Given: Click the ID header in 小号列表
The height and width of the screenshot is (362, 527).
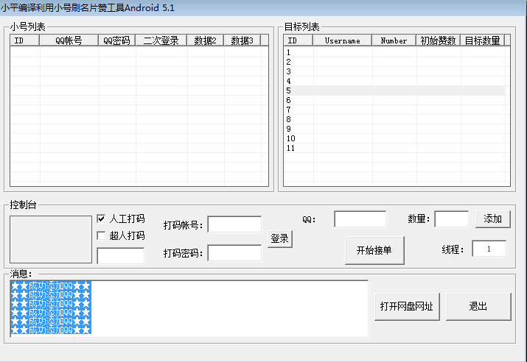Looking at the screenshot, I should (25, 40).
